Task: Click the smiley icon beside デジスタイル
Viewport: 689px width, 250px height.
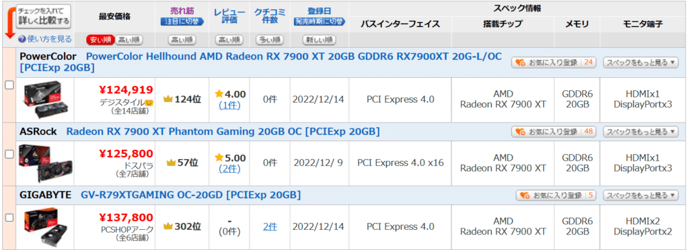Action: point(150,103)
